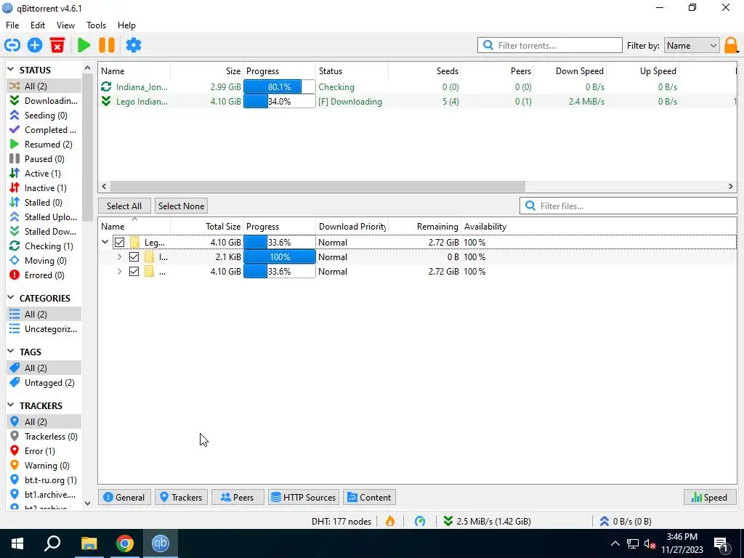The width and height of the screenshot is (744, 558).
Task: Expand the 2.1 KiB subfolder row
Action: tap(120, 257)
